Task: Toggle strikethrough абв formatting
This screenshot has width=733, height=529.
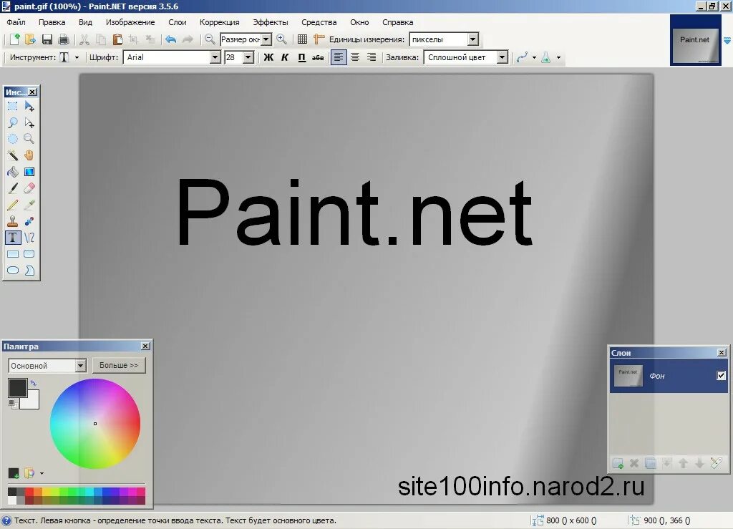Action: [x=318, y=57]
